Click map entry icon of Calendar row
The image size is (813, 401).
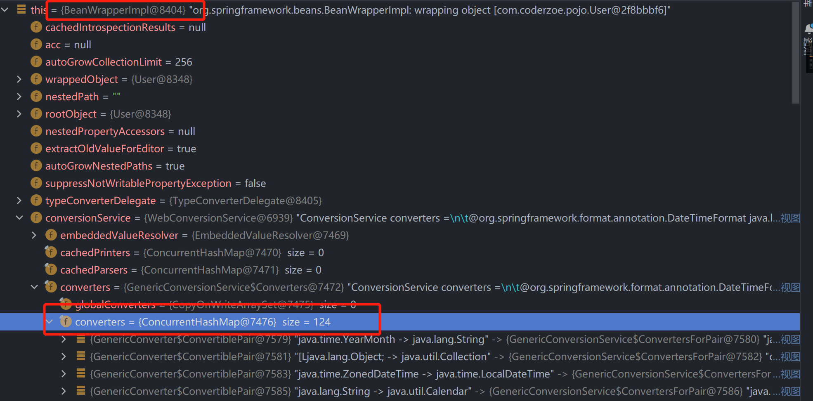[81, 391]
